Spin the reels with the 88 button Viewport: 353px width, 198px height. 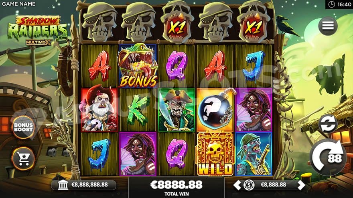coord(327,157)
